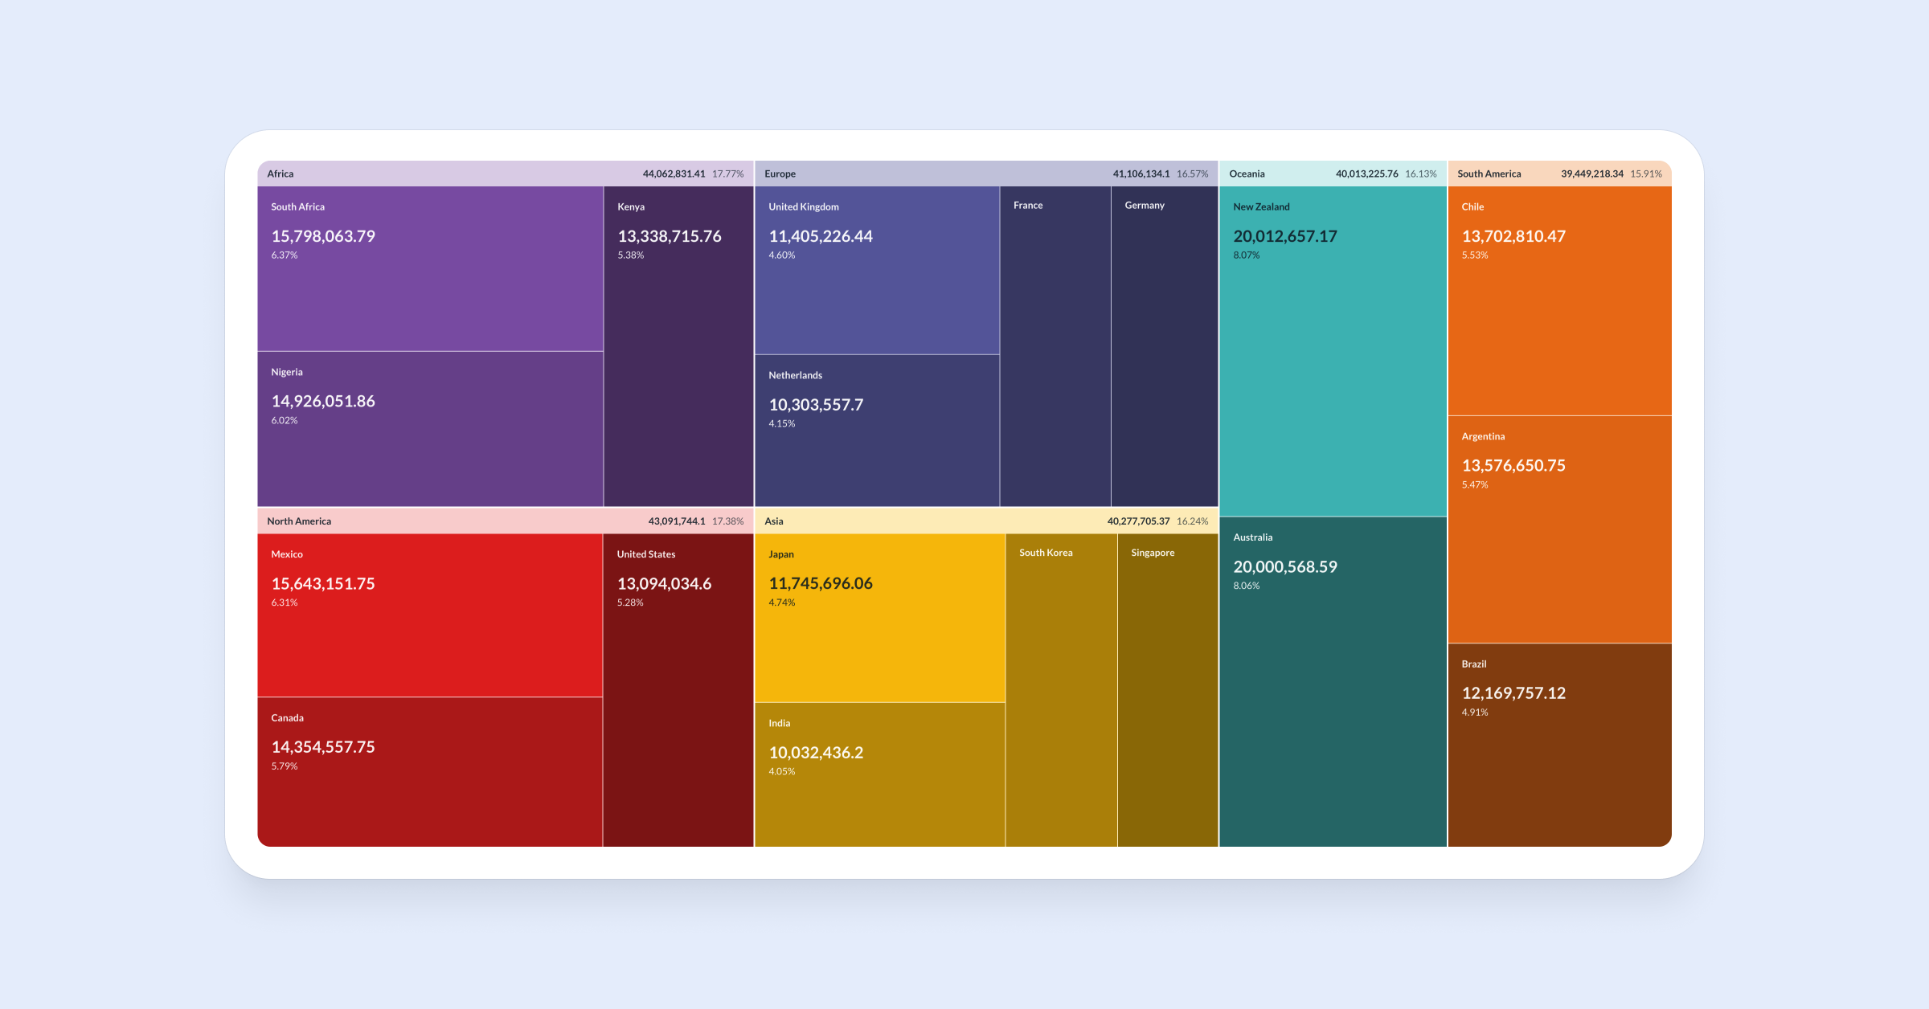The height and width of the screenshot is (1009, 1929).
Task: Click Canada value 14,354,557.75
Action: (323, 747)
